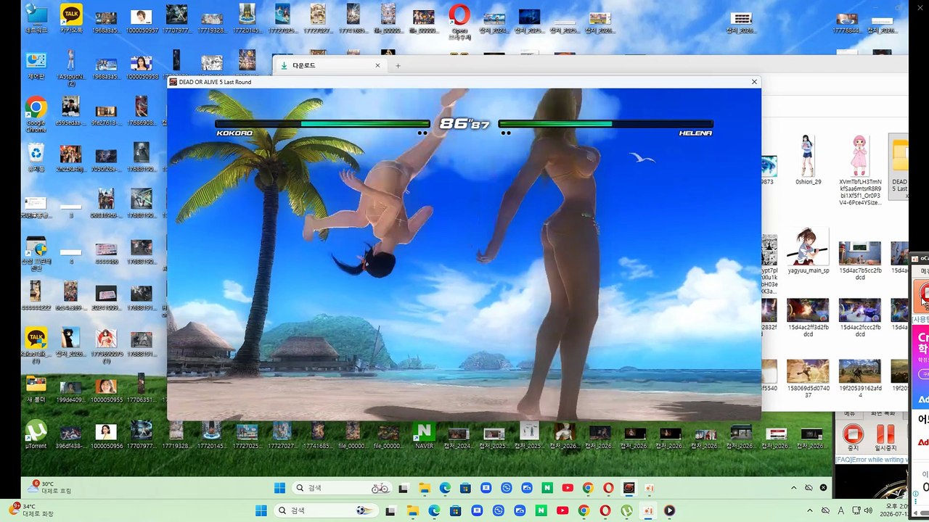Image resolution: width=929 pixels, height=522 pixels.
Task: Click the oCam red stop (중지) button
Action: 853,437
